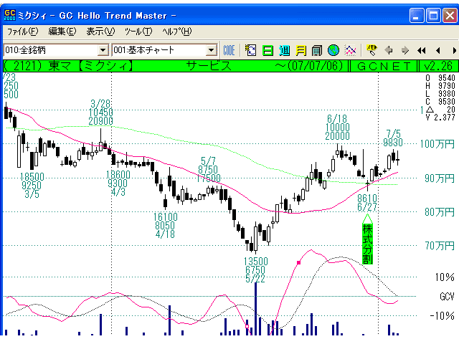Click the 7/5 9830 high annotation
Screen dimensions: 459x339
393,138
